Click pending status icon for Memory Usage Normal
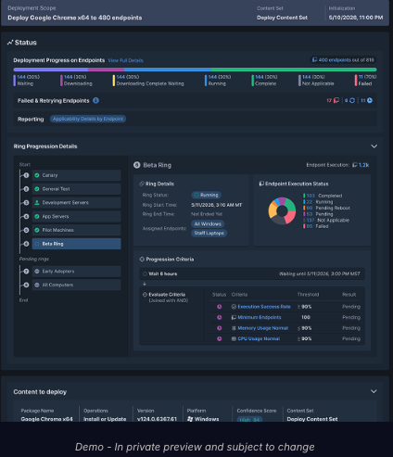Viewport: 393px width, 457px height. [x=219, y=328]
